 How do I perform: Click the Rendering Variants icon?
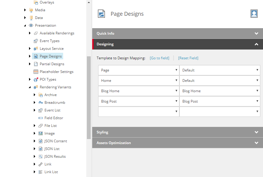point(36,87)
